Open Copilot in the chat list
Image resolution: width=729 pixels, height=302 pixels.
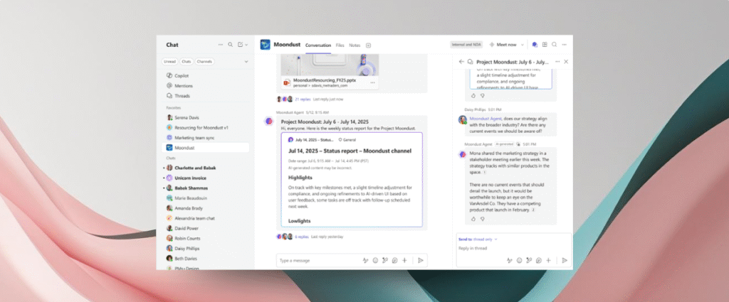click(206, 75)
